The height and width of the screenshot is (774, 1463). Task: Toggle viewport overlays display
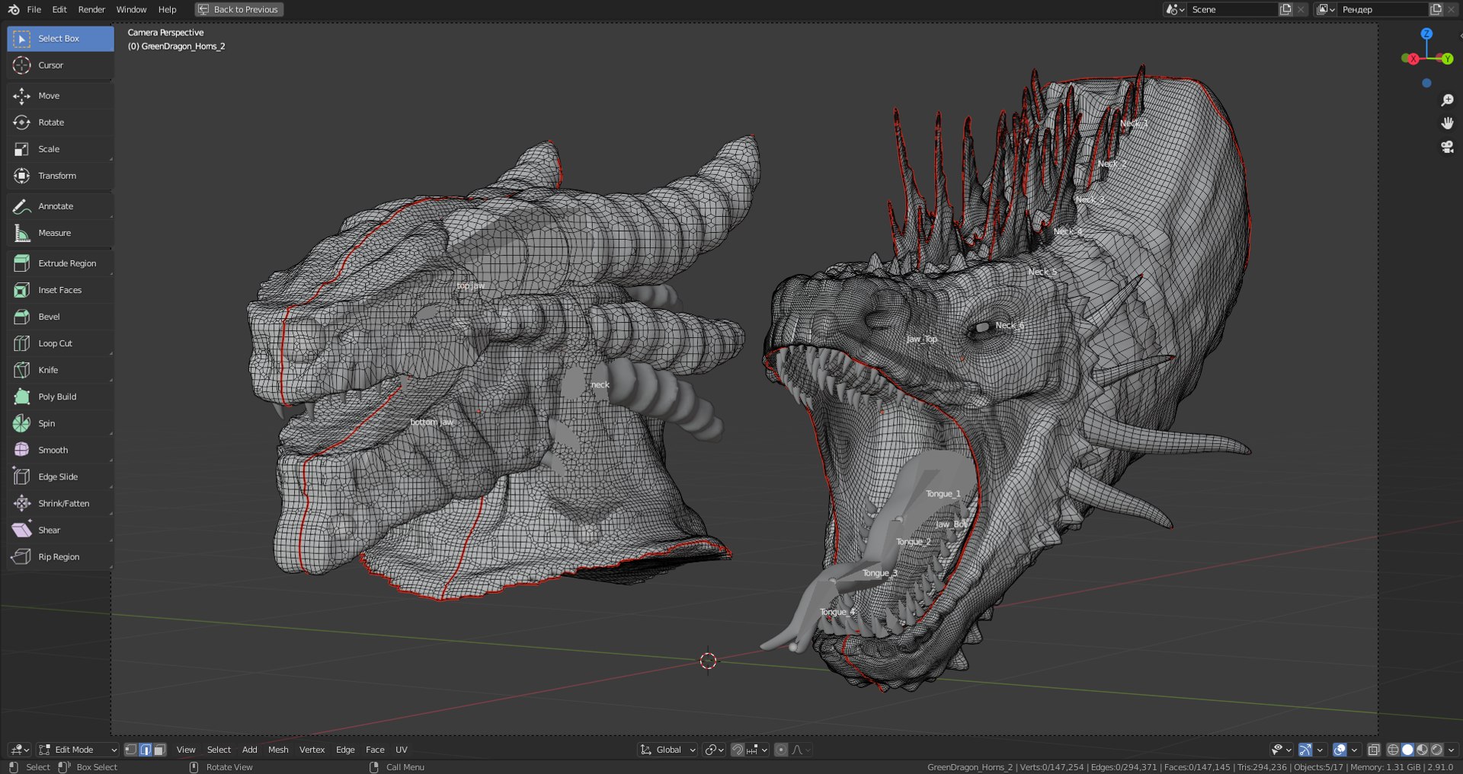click(x=1339, y=750)
